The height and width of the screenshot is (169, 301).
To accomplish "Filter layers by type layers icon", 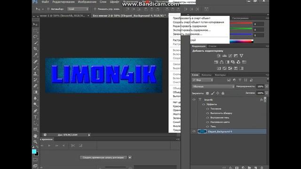I will click(240, 80).
